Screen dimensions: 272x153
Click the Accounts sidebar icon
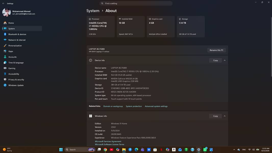pos(5,57)
